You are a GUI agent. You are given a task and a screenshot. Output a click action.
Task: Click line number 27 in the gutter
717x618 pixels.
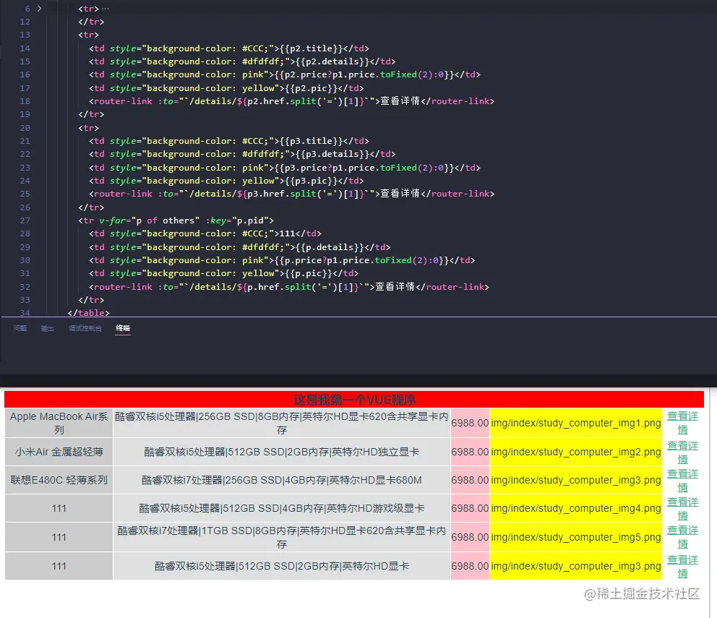click(x=25, y=220)
